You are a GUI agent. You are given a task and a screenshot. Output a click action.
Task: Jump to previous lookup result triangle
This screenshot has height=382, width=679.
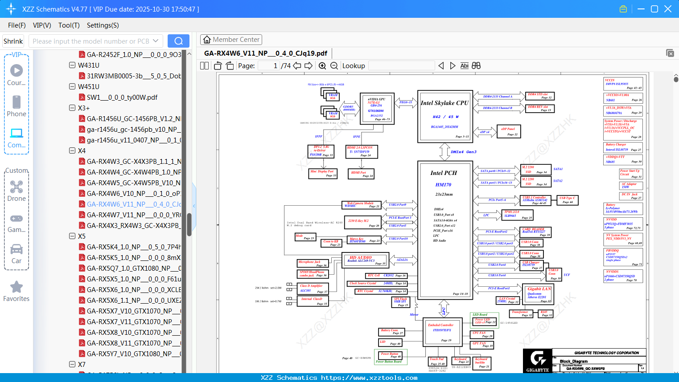[441, 66]
